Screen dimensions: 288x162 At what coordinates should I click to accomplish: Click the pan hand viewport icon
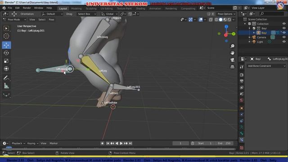click(232, 53)
